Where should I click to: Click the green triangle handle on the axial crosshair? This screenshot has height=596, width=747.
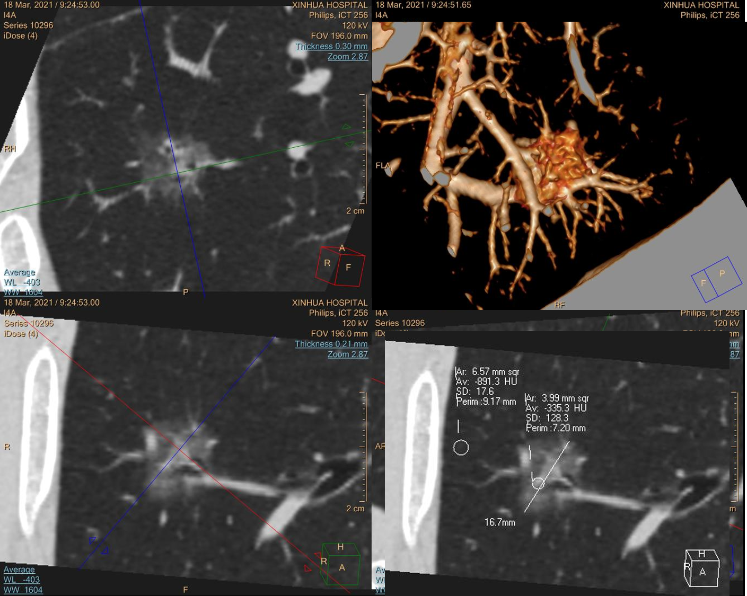[x=347, y=127]
